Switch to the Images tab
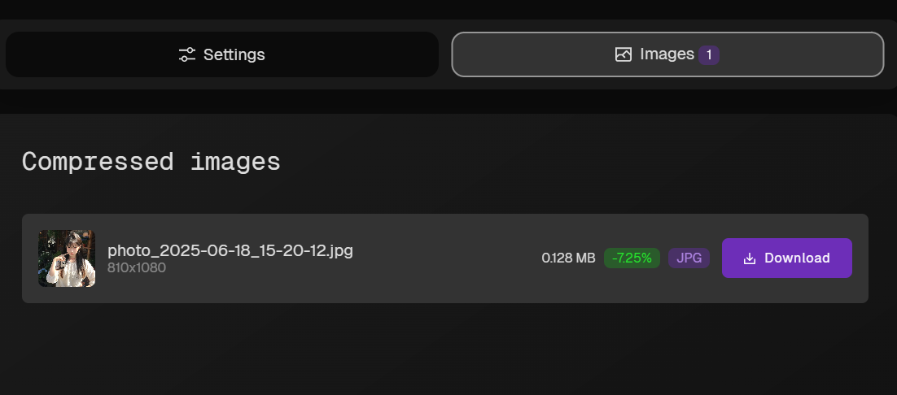Image resolution: width=897 pixels, height=395 pixels. [x=667, y=54]
